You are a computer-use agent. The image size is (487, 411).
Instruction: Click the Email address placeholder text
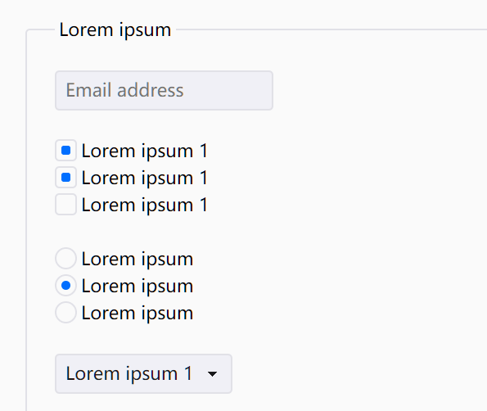coord(125,90)
